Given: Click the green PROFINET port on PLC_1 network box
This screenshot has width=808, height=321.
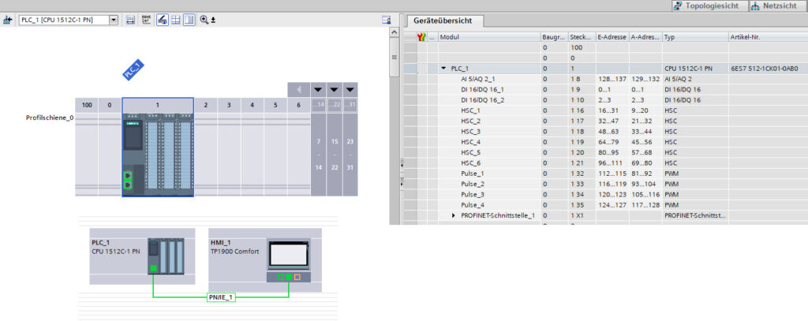Looking at the screenshot, I should click(153, 268).
